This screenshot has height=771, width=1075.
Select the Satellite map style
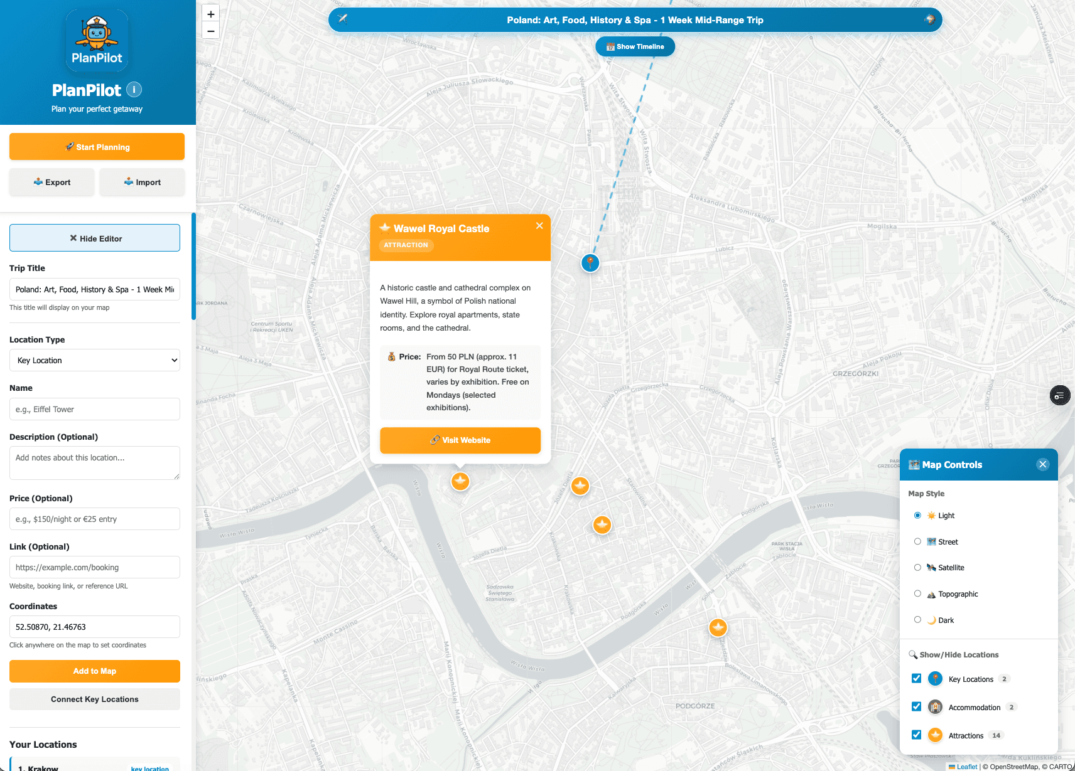(x=917, y=568)
